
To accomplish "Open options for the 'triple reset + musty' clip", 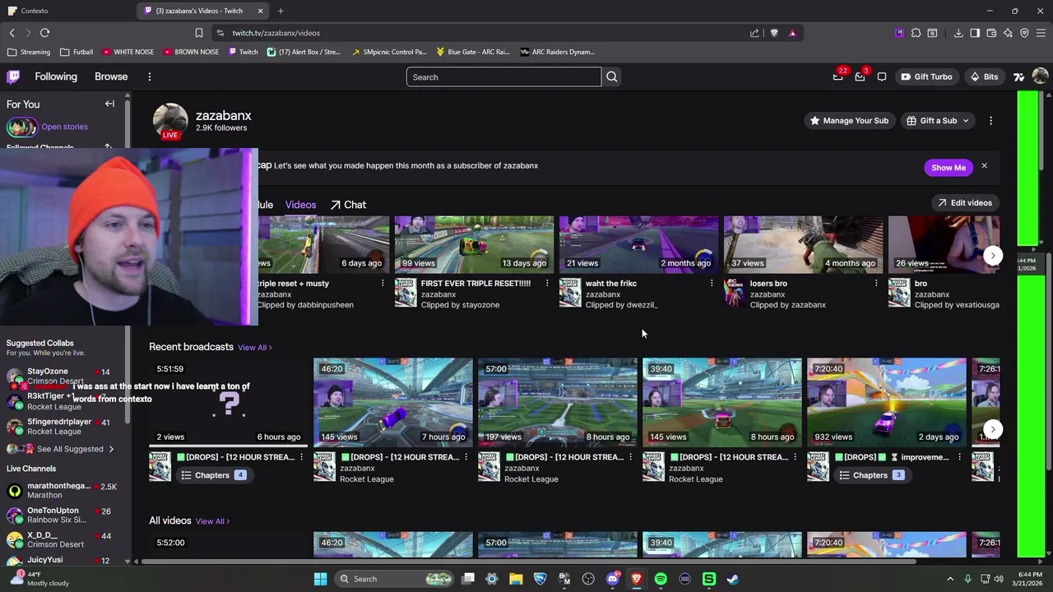I will click(x=383, y=283).
